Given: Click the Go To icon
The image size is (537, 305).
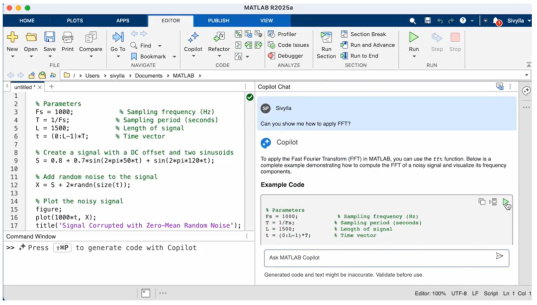Looking at the screenshot, I should tap(118, 37).
